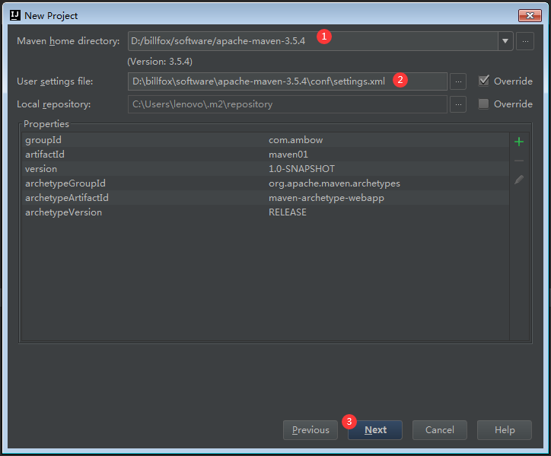Click the IntelliJ logo in title bar

coord(15,15)
